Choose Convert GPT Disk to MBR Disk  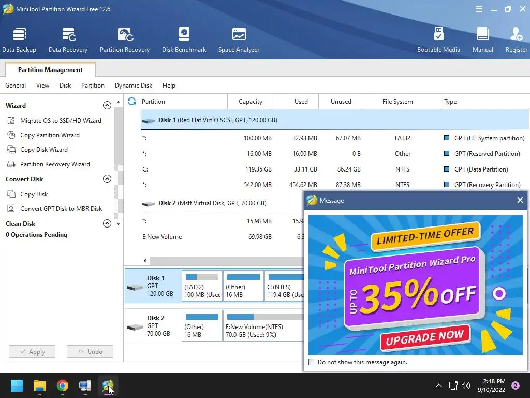(x=54, y=209)
